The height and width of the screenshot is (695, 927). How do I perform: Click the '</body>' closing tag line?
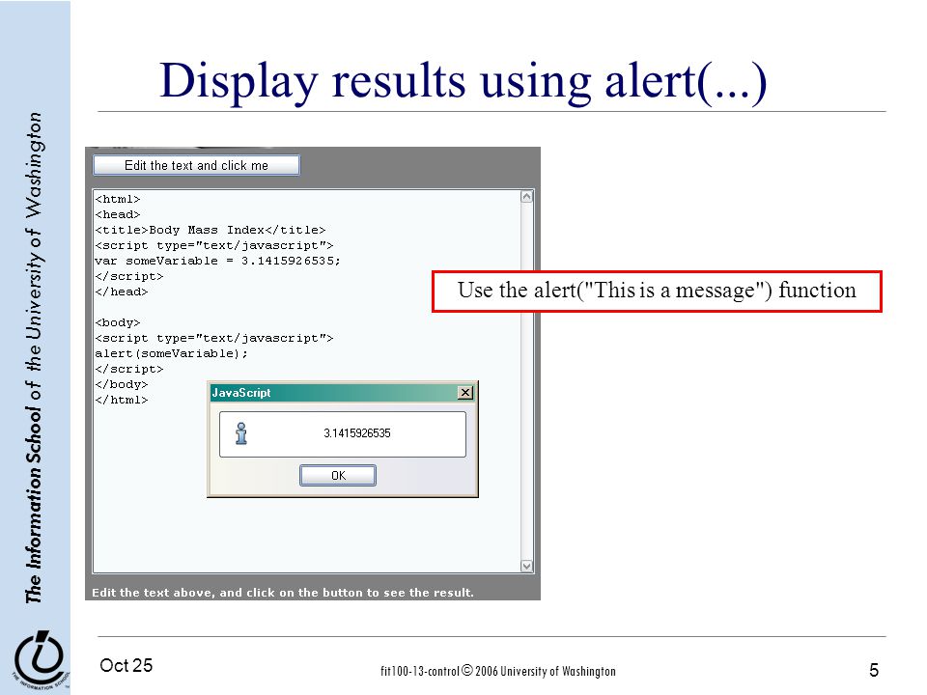pos(122,384)
